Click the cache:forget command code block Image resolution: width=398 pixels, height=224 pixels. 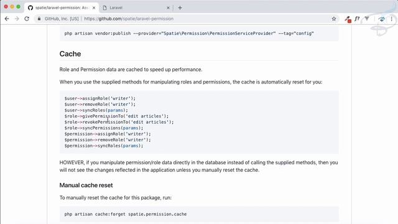(199, 214)
